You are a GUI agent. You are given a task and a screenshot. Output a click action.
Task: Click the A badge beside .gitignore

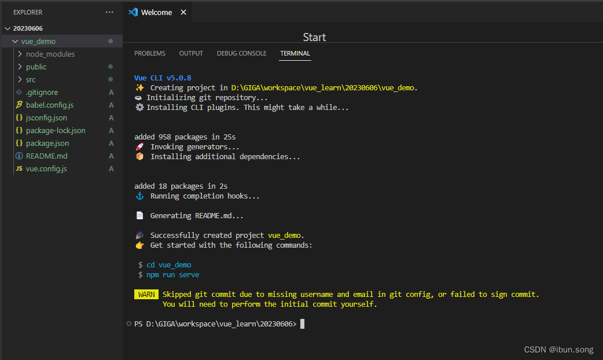point(111,92)
